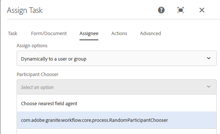Screen dimensions: 220x134
Task: Click the 'Select an option' placeholder text
Action: 37,87
